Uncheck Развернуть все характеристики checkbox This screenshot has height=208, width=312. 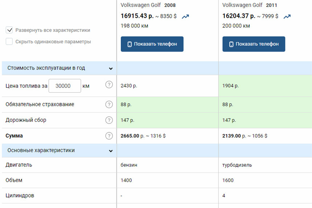9,30
